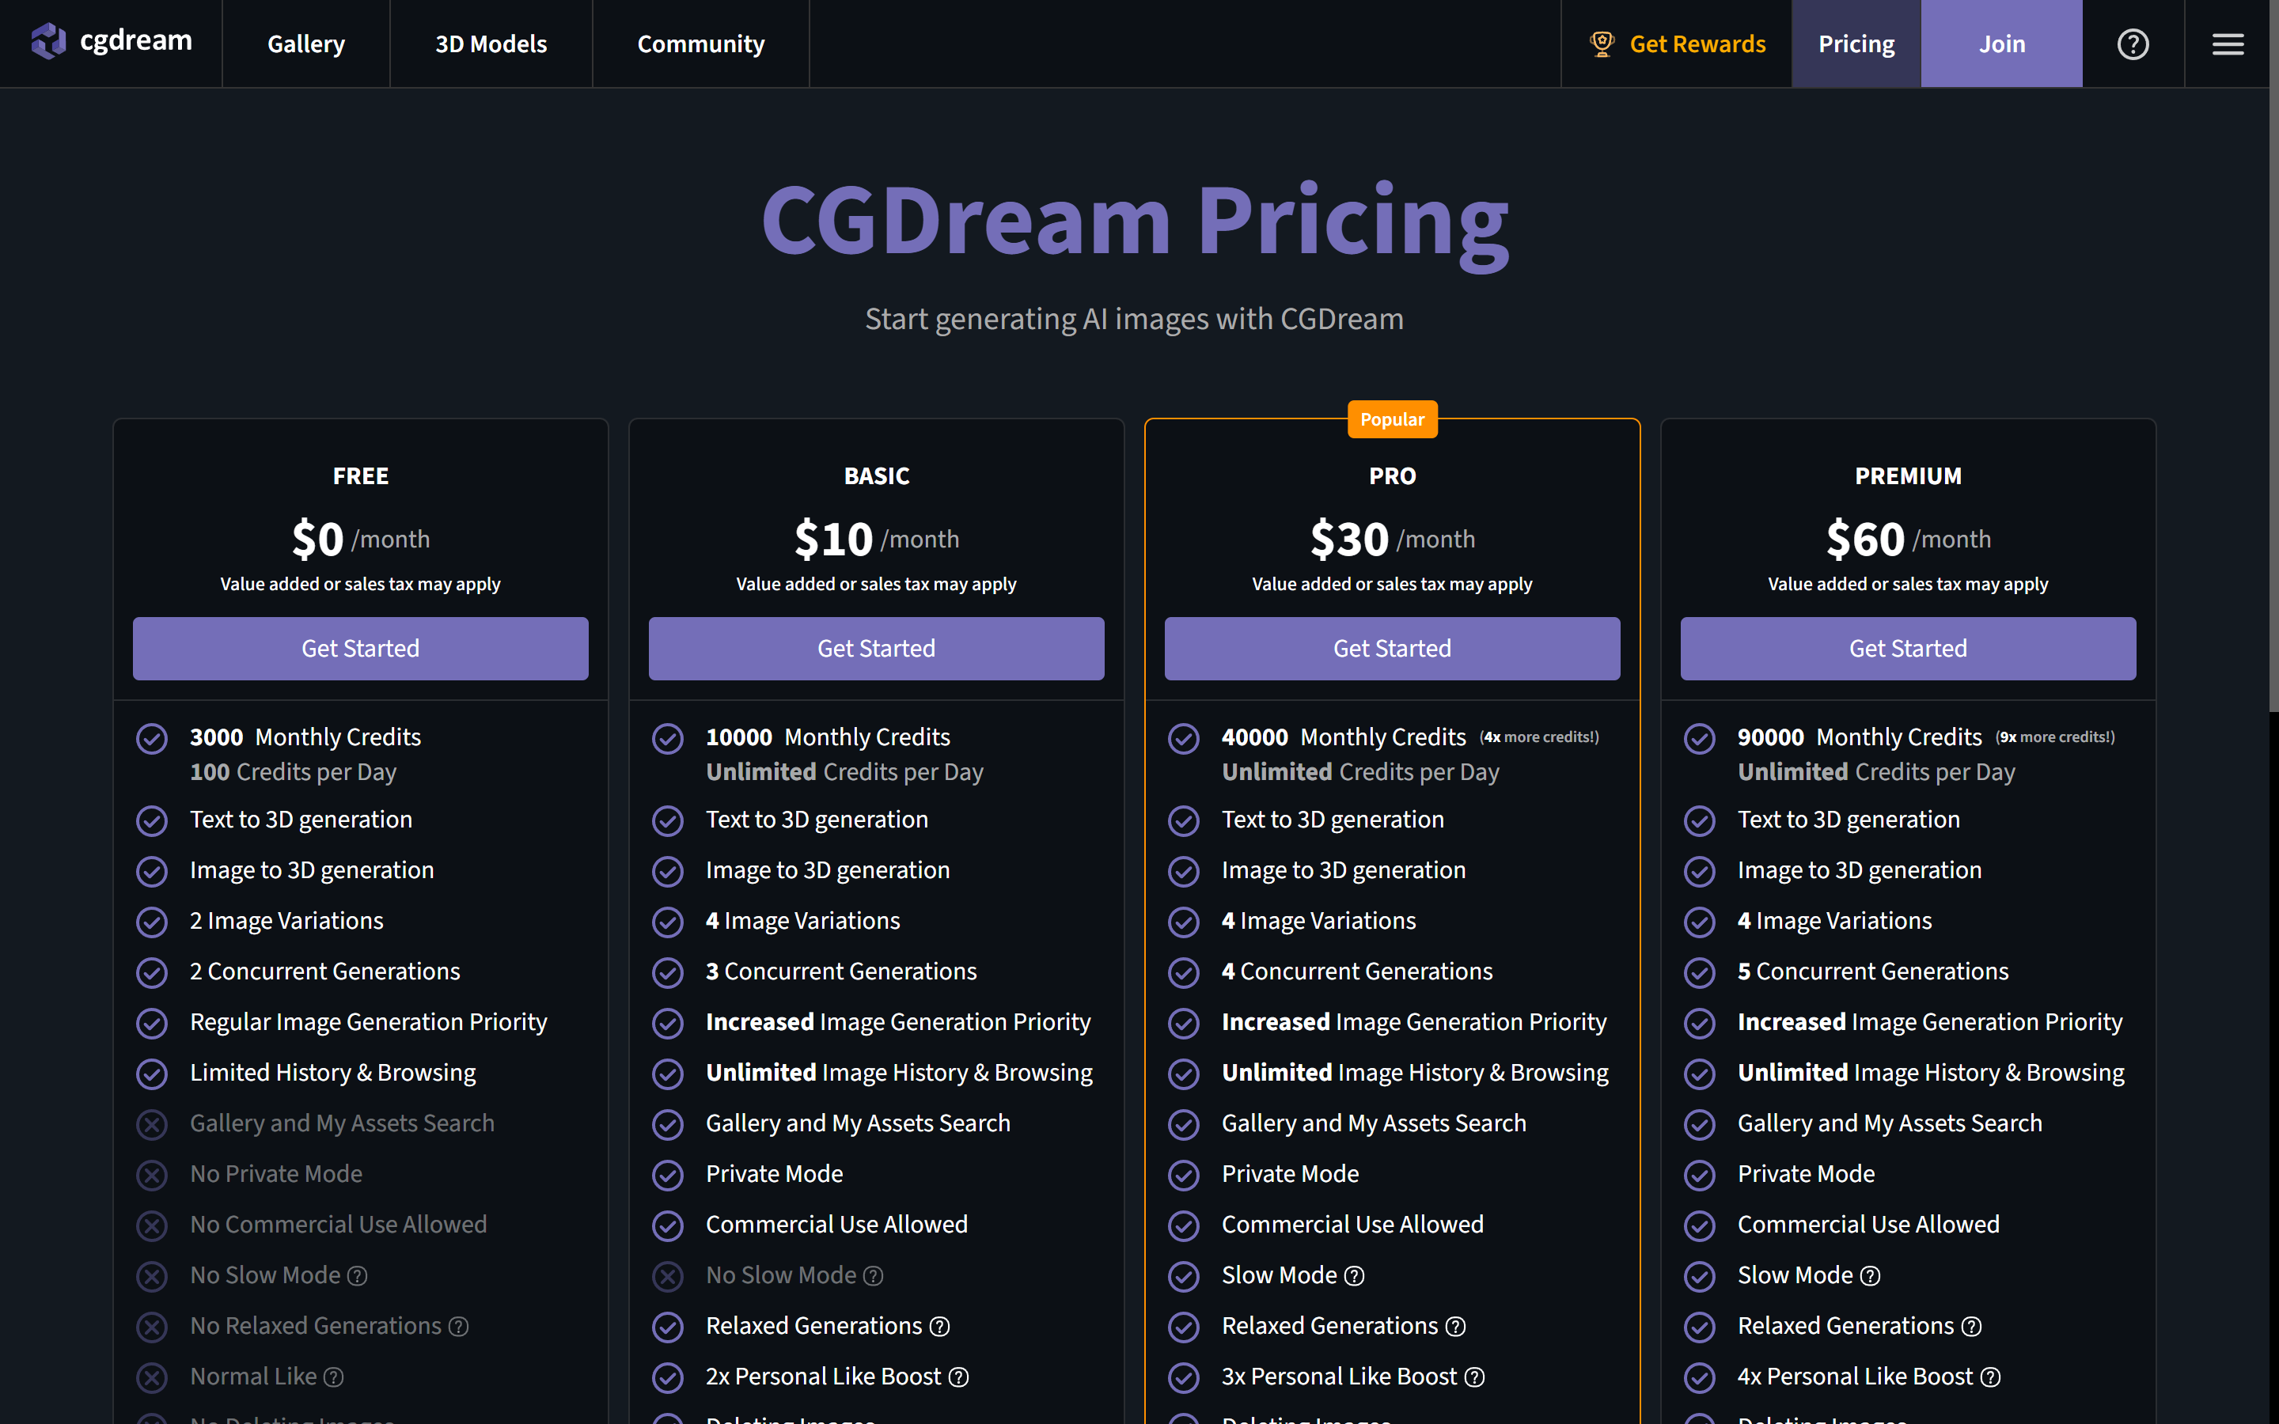Click check icon beside 3000 Monthly Credits
The height and width of the screenshot is (1424, 2279).
[152, 738]
